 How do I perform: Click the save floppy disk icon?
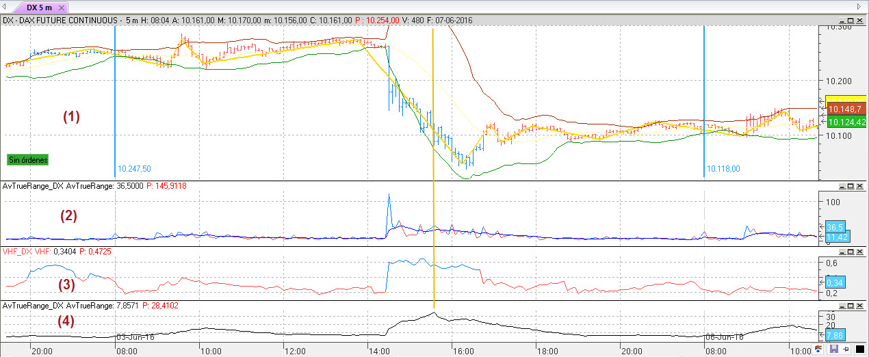pos(834,349)
